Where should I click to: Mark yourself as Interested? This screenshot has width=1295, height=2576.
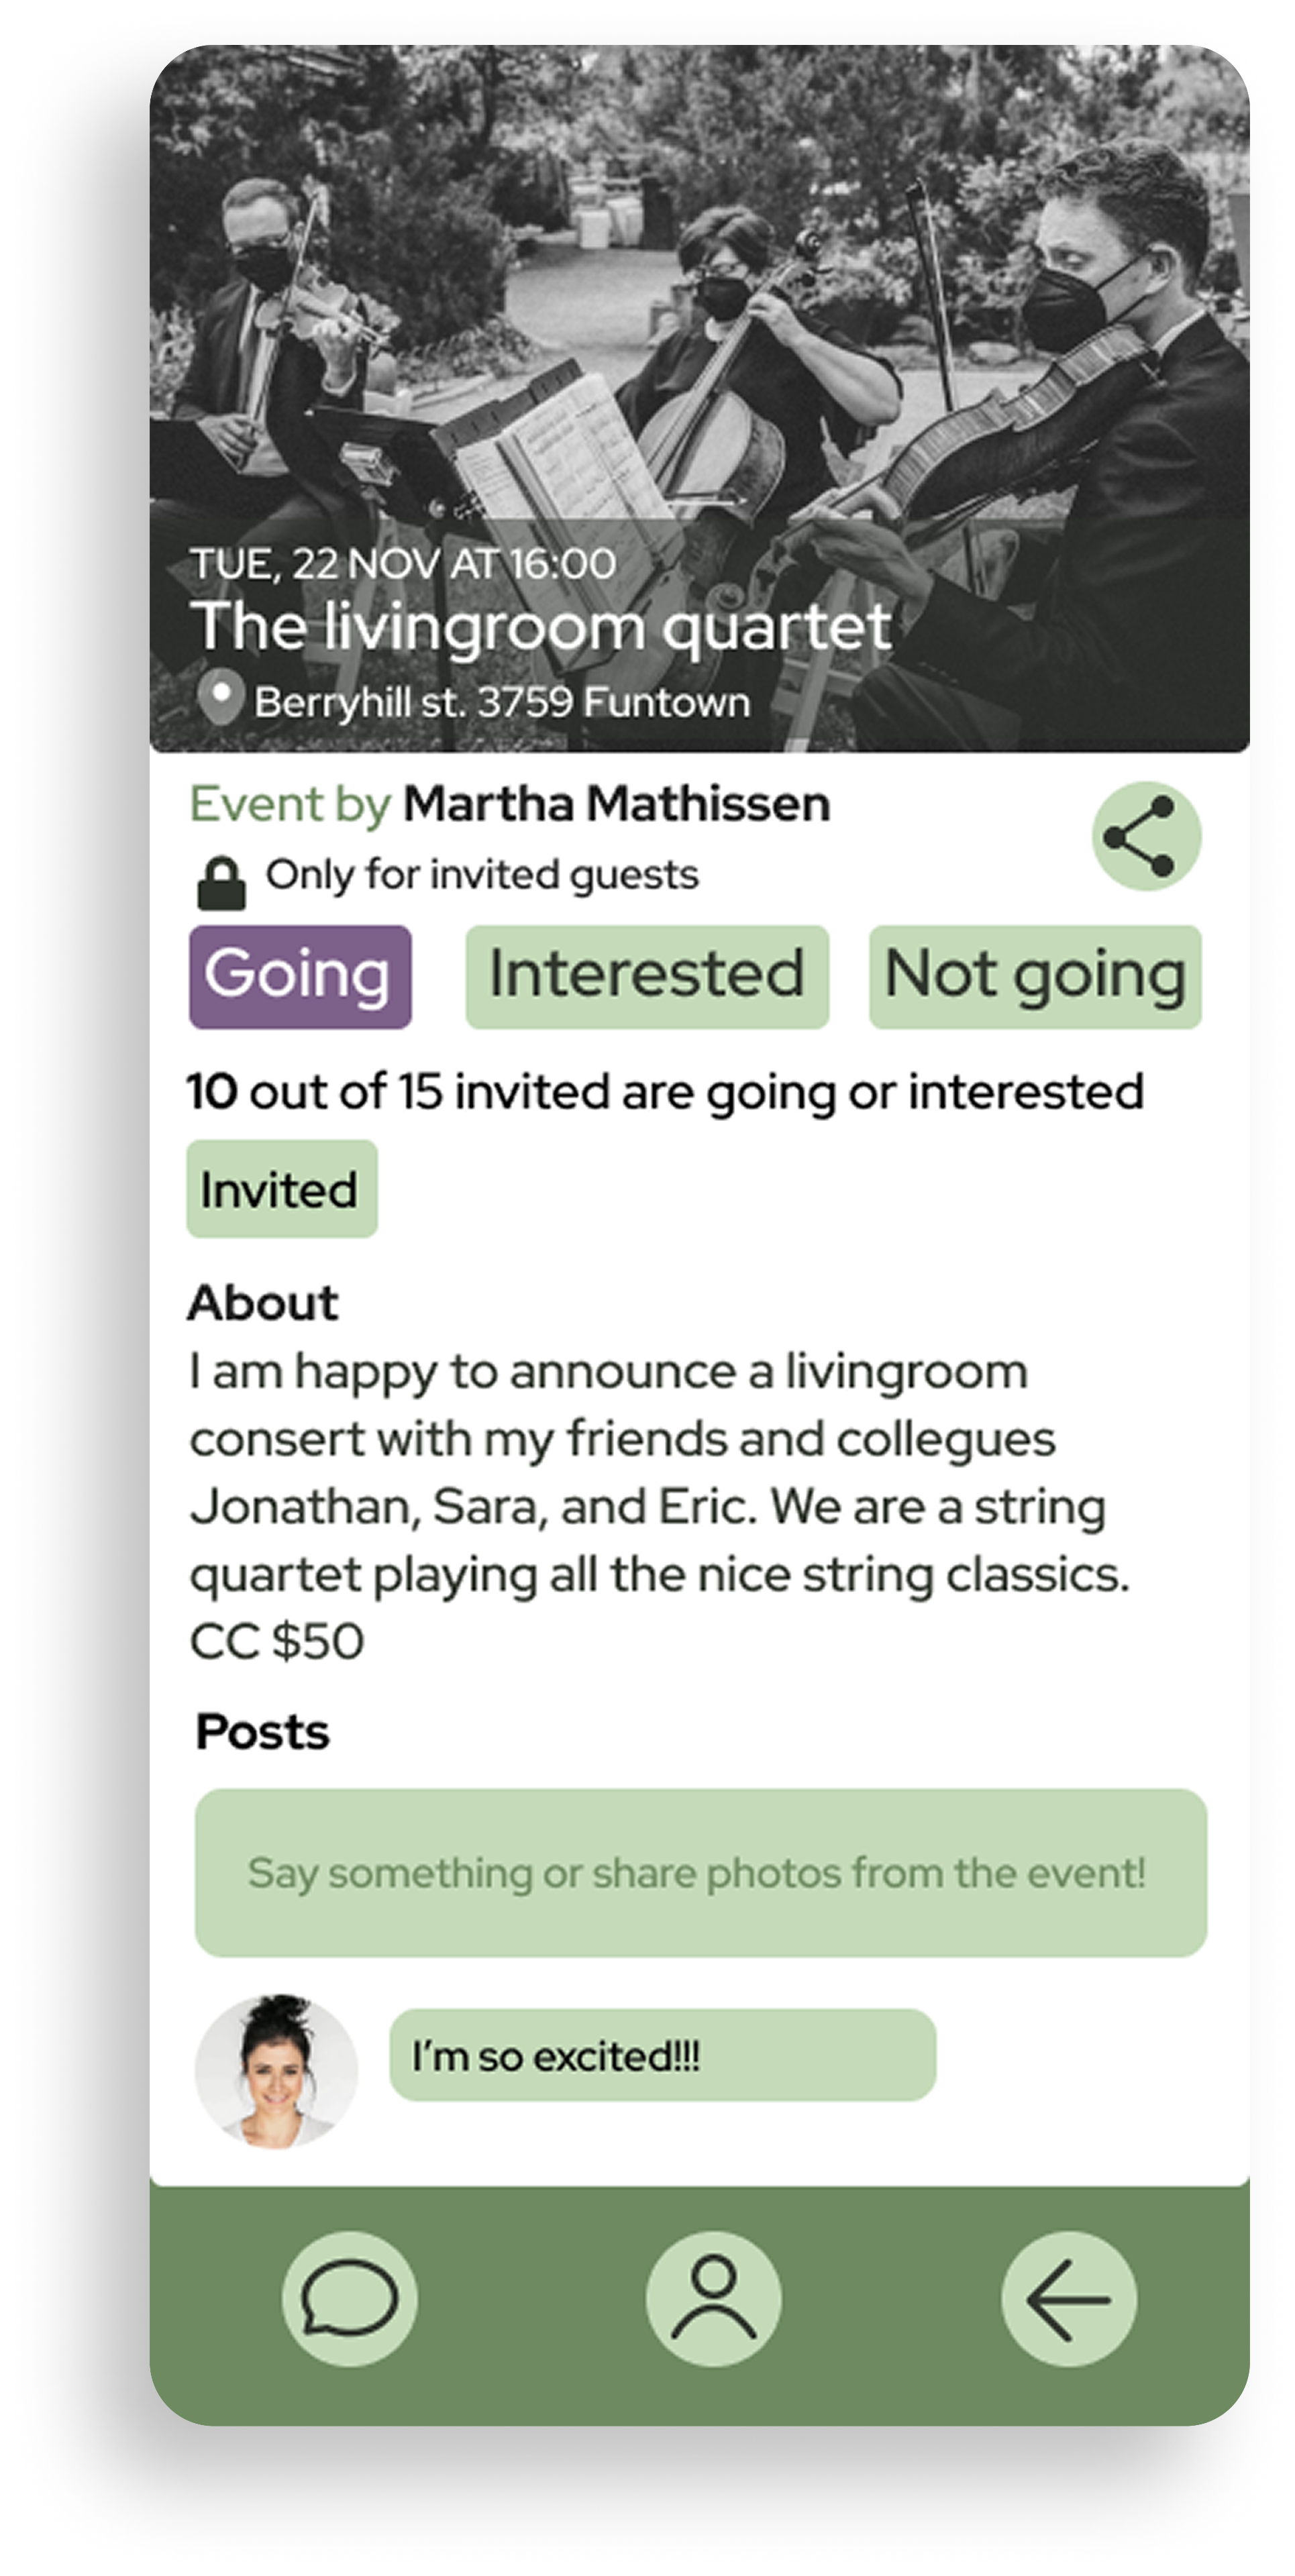647,976
